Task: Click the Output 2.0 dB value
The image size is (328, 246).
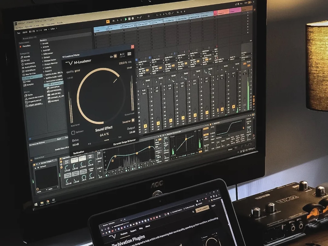Action: 132,132
